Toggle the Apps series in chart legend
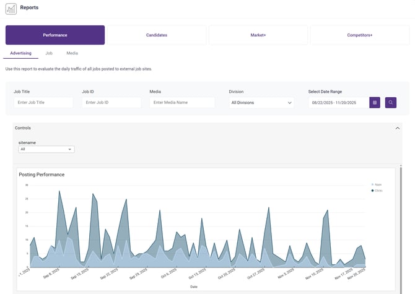Screen dimensions: 415x294 [x=376, y=184]
